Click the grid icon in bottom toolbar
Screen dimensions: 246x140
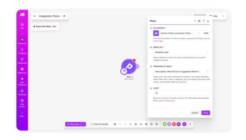click(x=131, y=124)
